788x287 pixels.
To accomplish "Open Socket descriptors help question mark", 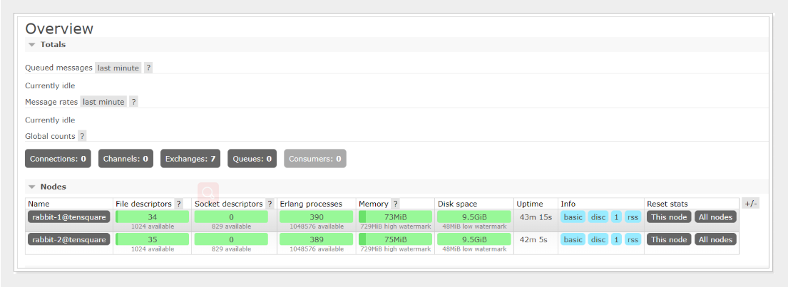I will pos(270,204).
